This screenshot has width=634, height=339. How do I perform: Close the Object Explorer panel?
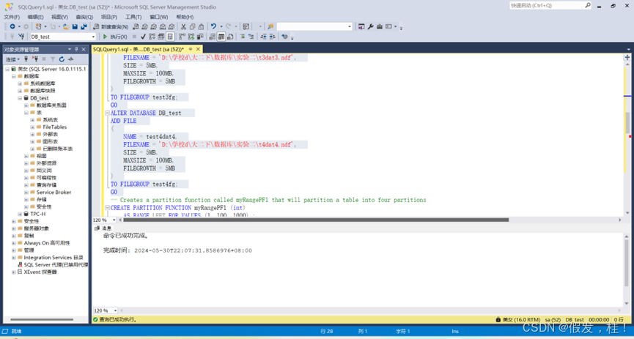[84, 49]
